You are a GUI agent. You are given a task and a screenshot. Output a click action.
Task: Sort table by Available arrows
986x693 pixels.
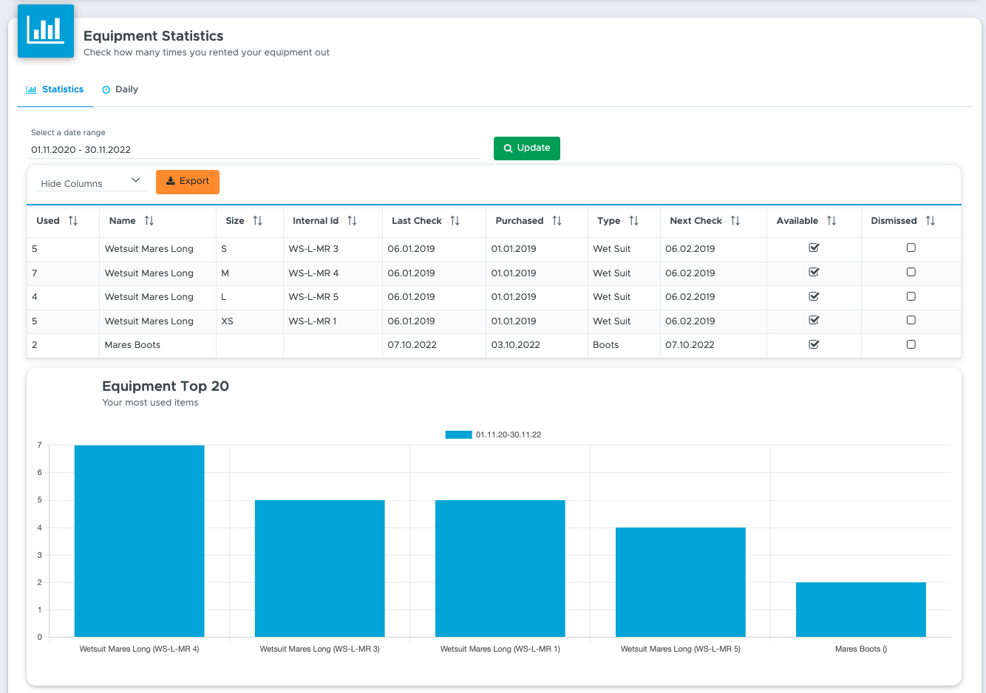[832, 221]
